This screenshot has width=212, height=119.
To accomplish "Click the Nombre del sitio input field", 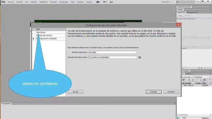I will (x=113, y=52).
